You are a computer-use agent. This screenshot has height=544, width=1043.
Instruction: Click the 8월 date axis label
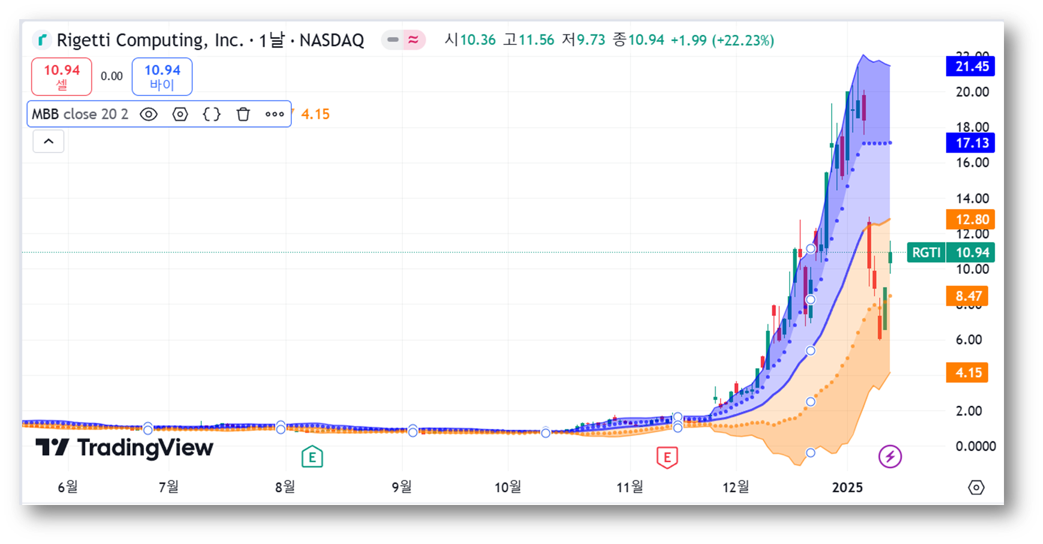pos(285,487)
